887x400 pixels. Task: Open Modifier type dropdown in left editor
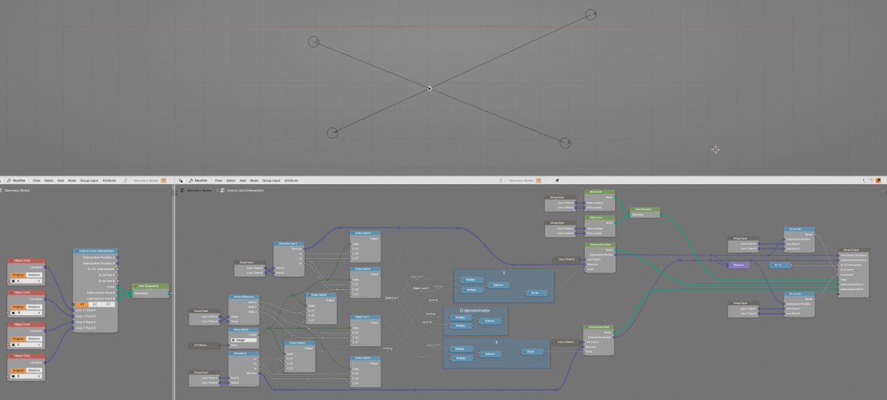point(17,180)
